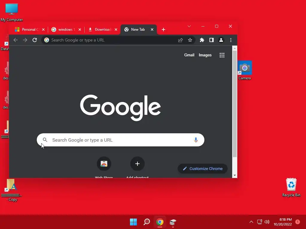Screen dimensions: 306x229
Task: Click the Customize Chrome button
Action: click(203, 169)
